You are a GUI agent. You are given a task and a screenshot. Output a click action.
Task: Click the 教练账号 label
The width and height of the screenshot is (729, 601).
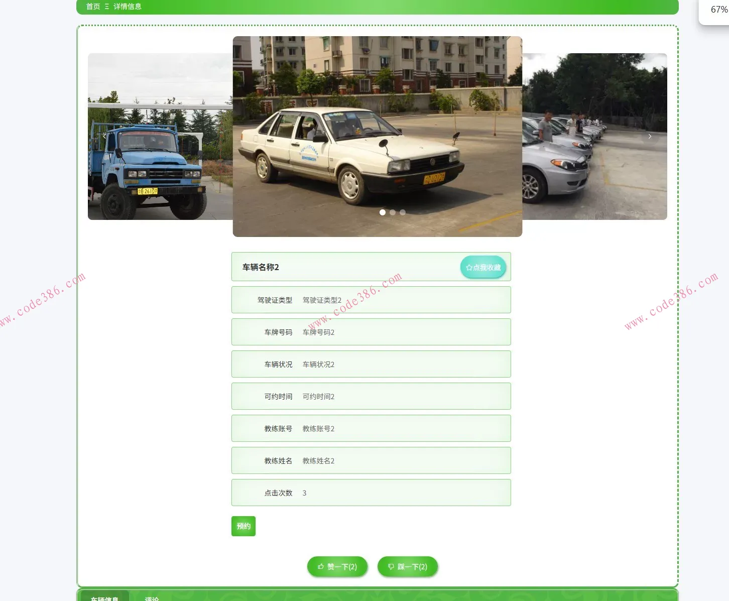278,429
